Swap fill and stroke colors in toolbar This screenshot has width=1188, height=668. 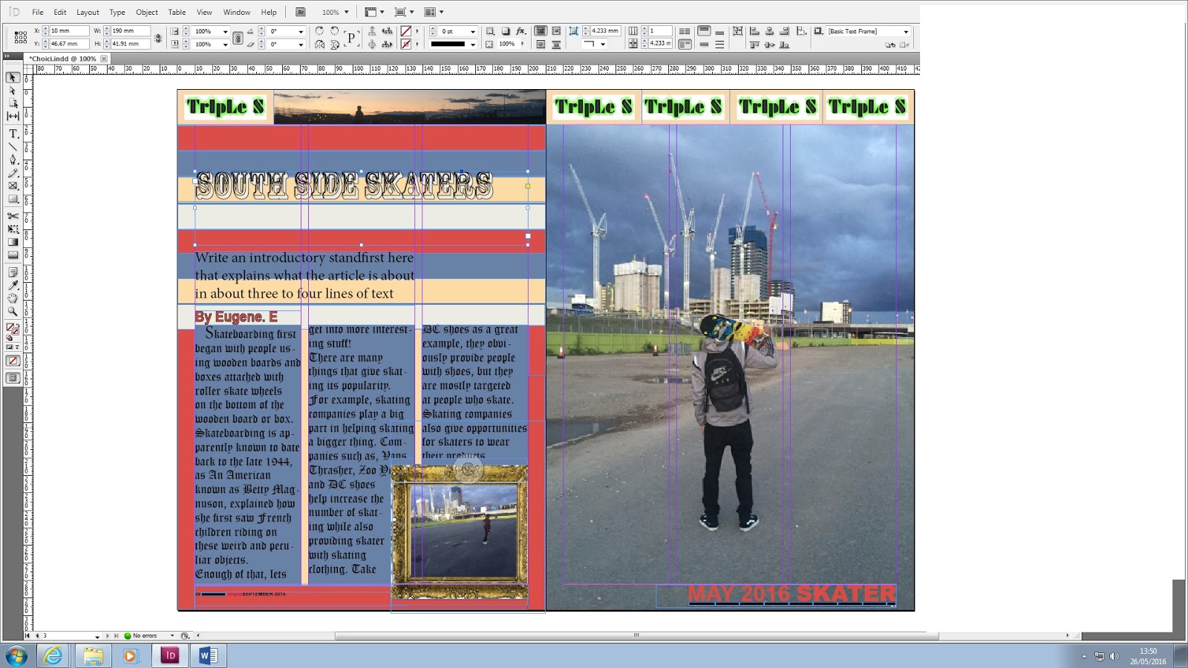[19, 326]
